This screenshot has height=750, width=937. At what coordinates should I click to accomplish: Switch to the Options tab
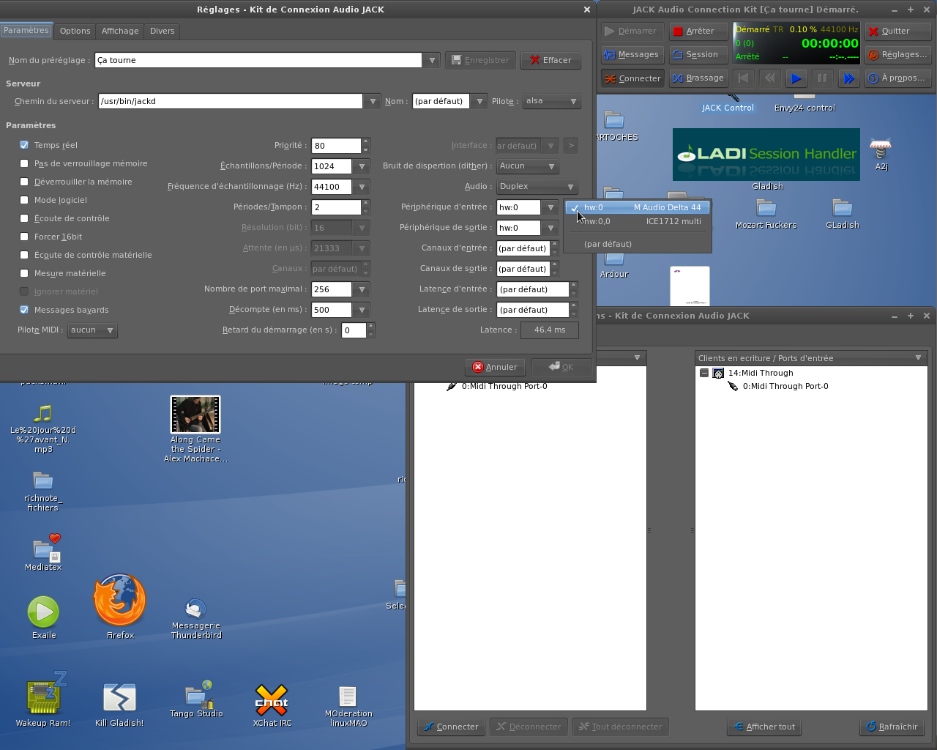coord(75,31)
